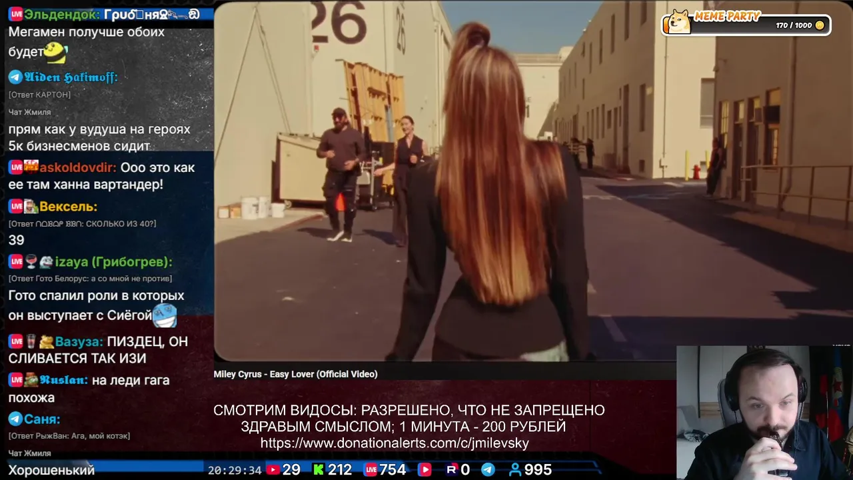
Task: Click the username Вазуза in chat
Action: pos(78,341)
